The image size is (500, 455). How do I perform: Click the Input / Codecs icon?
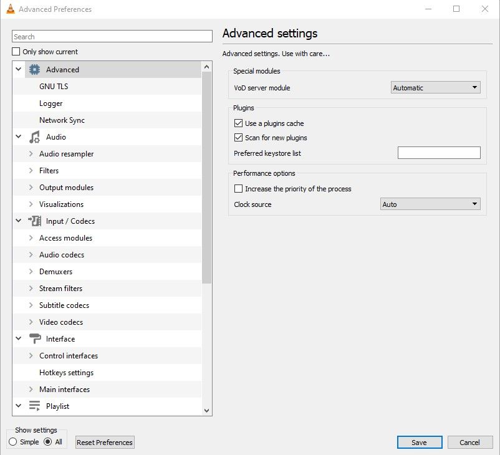(x=35, y=221)
